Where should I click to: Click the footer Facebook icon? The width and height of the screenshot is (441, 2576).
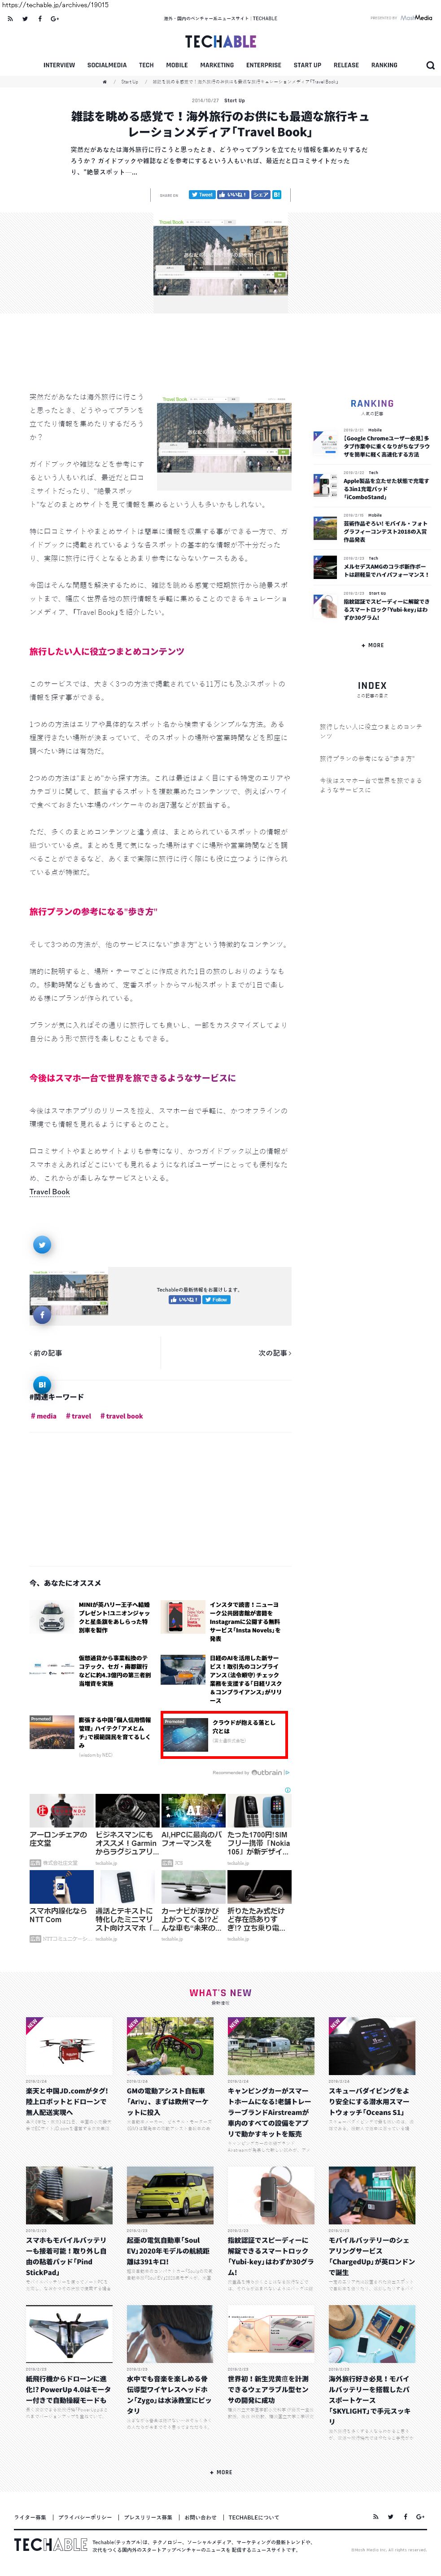405,2517
